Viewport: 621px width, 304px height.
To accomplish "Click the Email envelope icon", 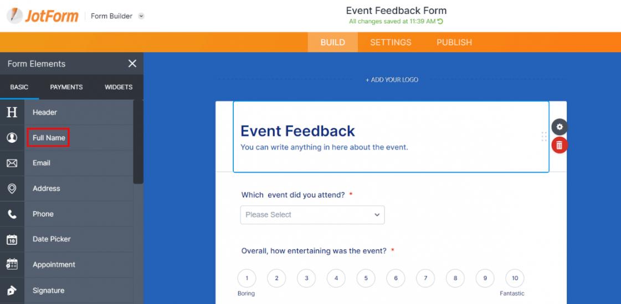I will pyautogui.click(x=12, y=163).
